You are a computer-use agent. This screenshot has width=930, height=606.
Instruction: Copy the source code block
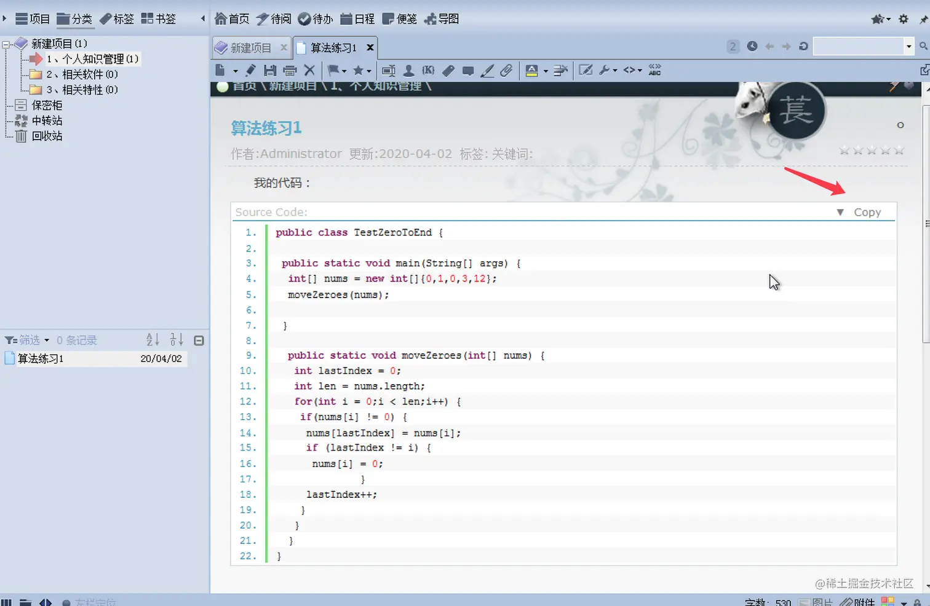point(867,212)
